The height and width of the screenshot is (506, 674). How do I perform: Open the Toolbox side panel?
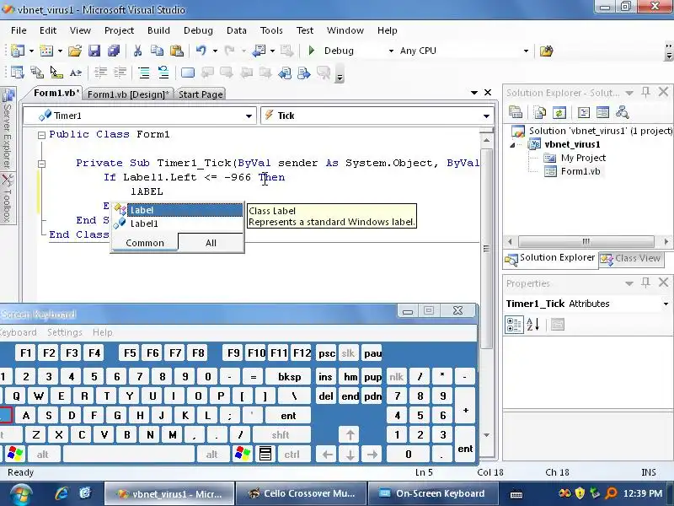[x=8, y=198]
